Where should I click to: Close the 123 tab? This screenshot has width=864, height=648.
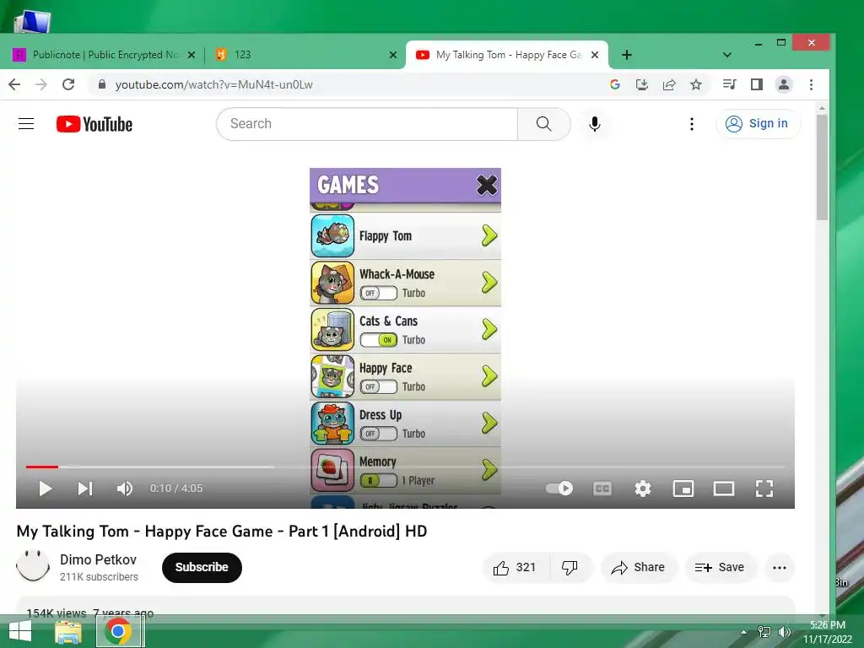click(393, 55)
